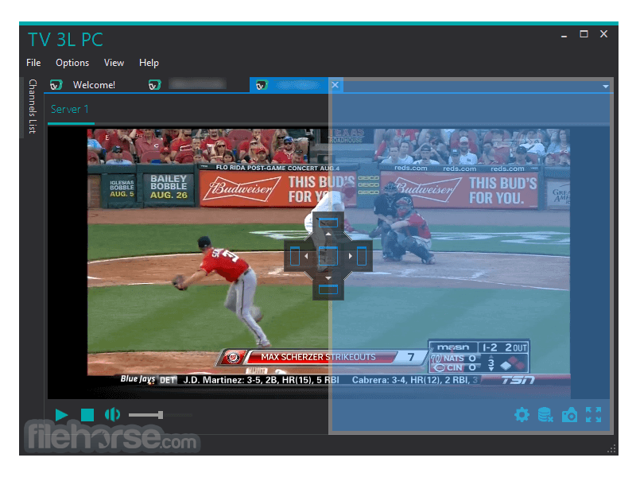Select the blurred second channel tab

coord(197,84)
